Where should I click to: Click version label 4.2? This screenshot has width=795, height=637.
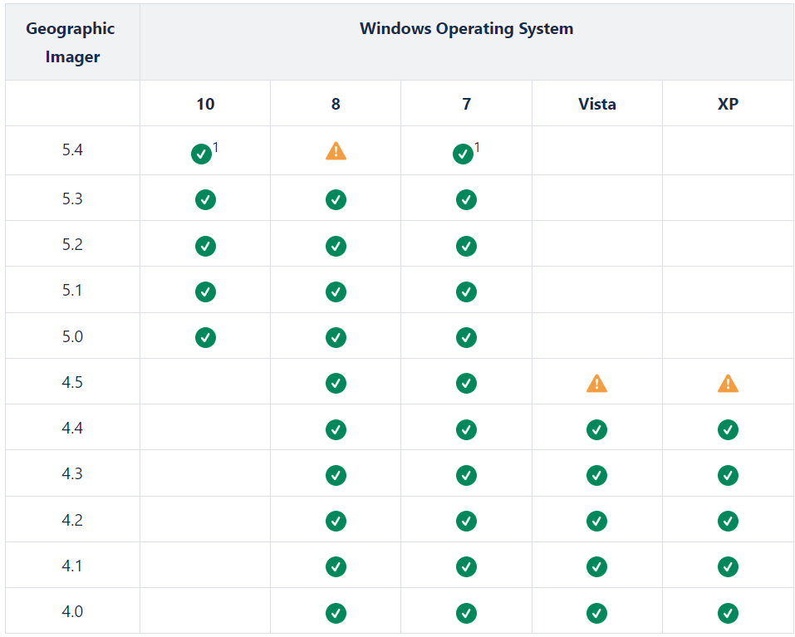pyautogui.click(x=72, y=520)
